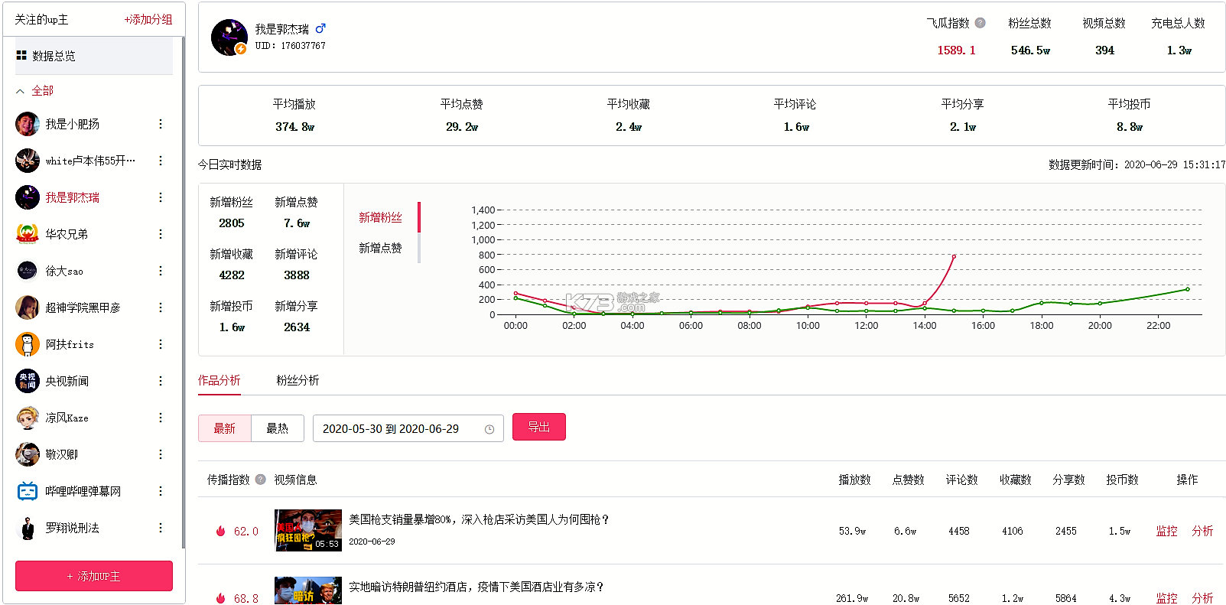Open more options for 我是郭杰瑞
Viewport: 1226px width, 605px height.
pyautogui.click(x=161, y=197)
